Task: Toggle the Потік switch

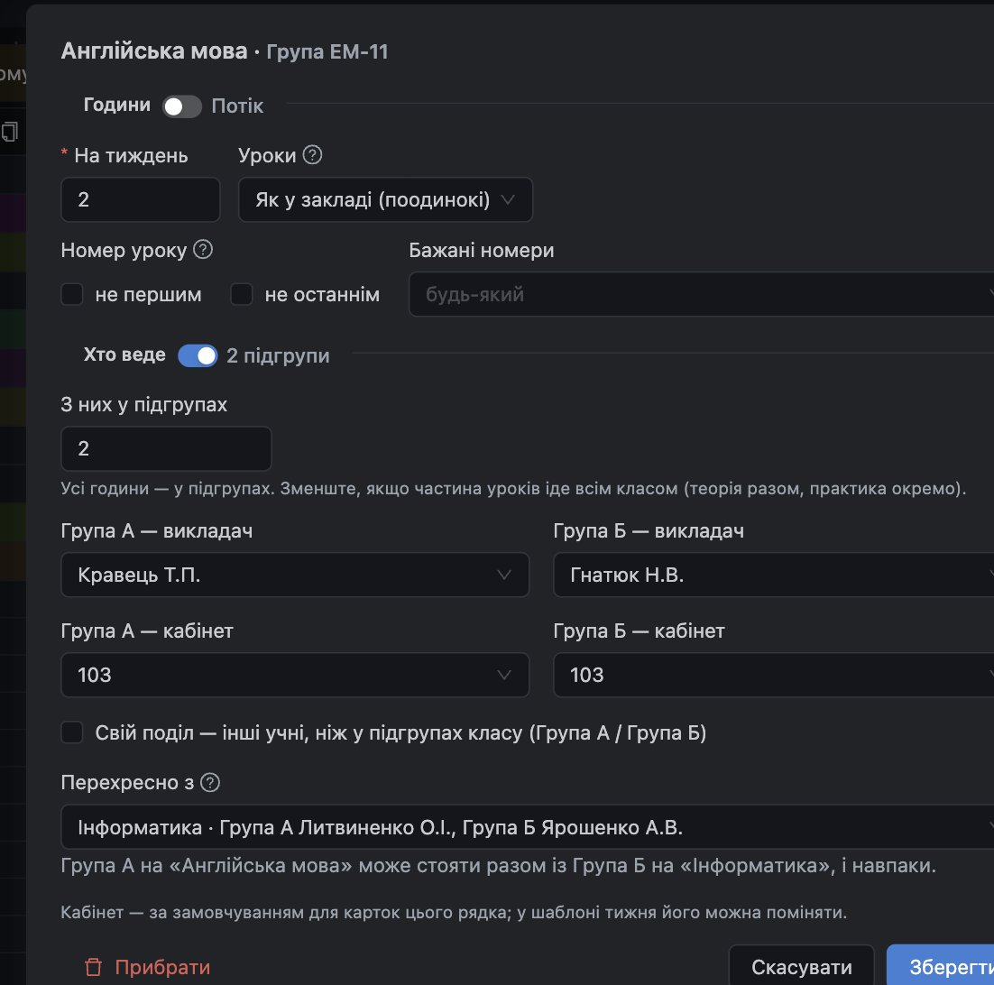Action: pos(182,106)
